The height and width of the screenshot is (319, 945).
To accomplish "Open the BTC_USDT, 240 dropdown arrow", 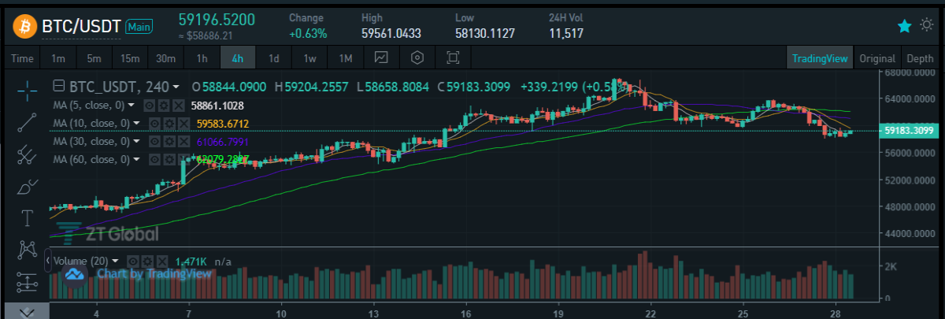I will coord(176,87).
